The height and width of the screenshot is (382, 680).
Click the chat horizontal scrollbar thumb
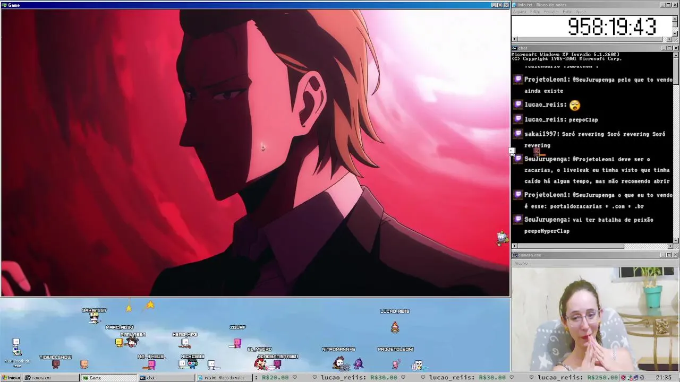point(571,246)
